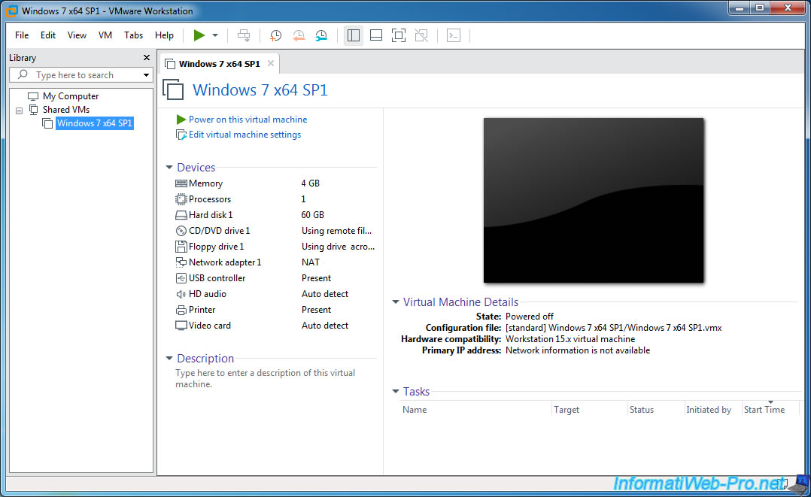The image size is (811, 497).
Task: Collapse the Virtual Machine Details section
Action: point(396,302)
